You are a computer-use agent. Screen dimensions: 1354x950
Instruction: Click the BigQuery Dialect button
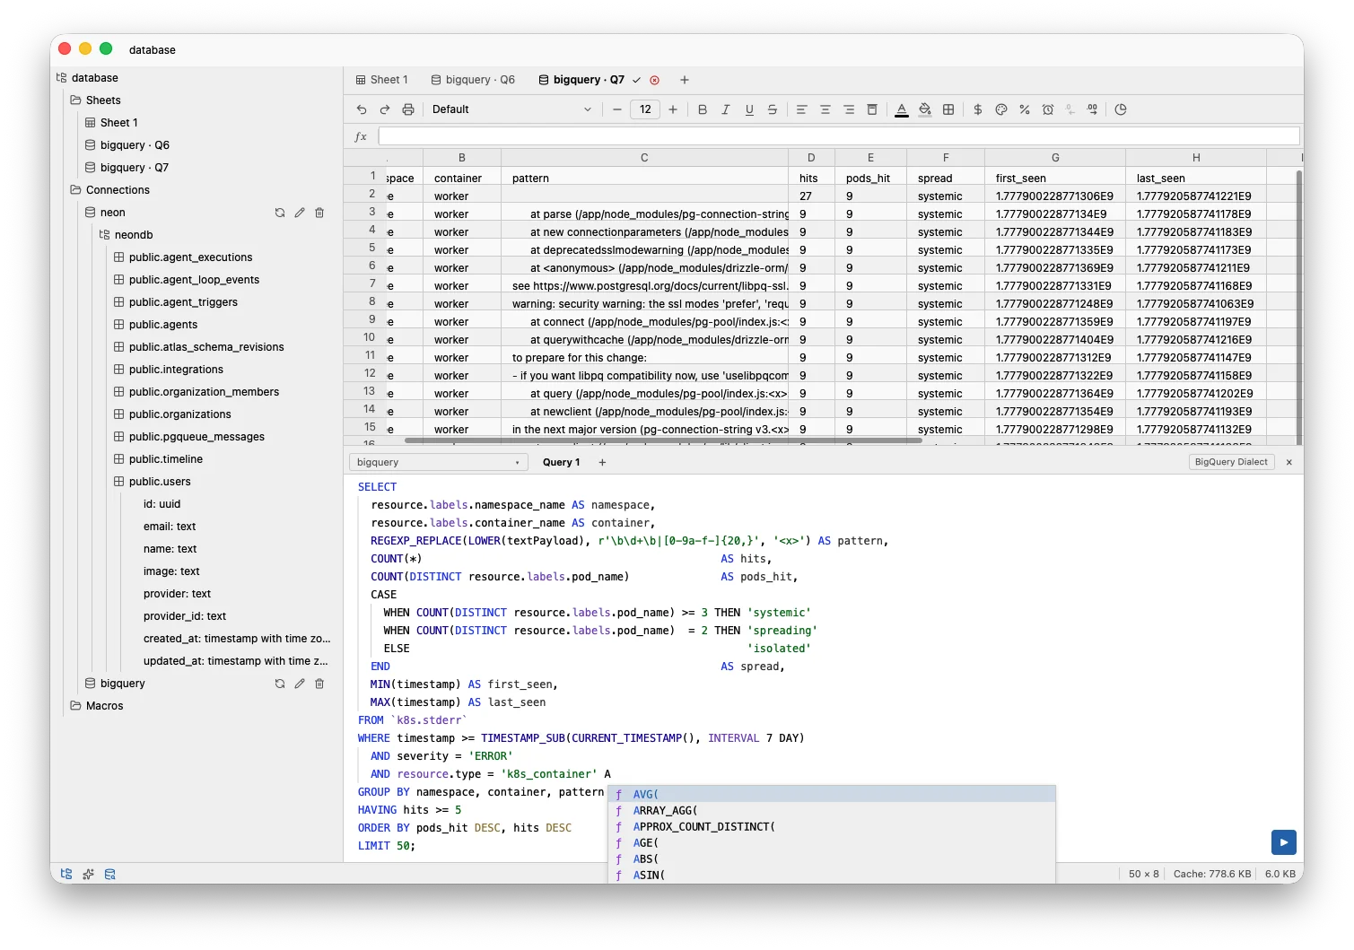(1231, 462)
